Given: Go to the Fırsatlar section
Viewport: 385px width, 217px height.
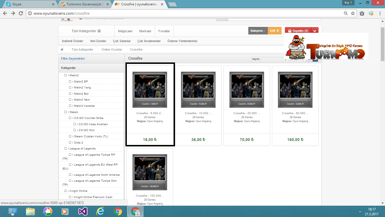Looking at the screenshot, I should 164,31.
